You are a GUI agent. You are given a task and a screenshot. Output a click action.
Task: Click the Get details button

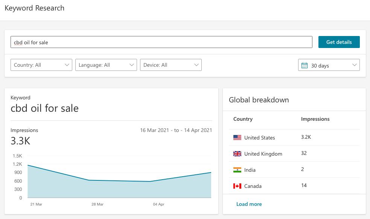(339, 42)
